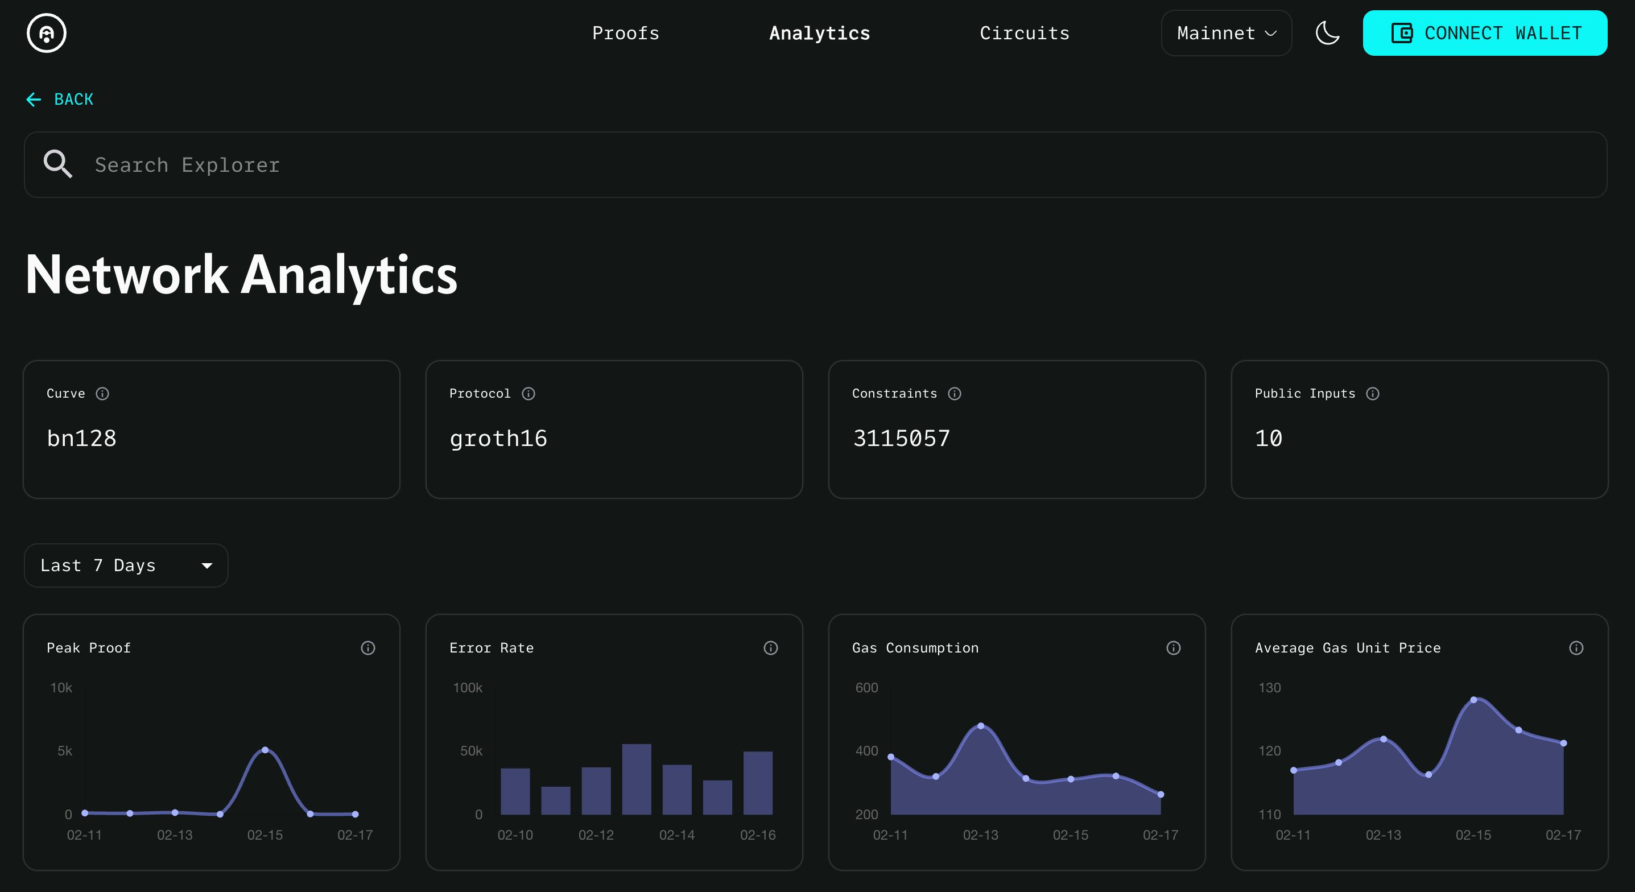The height and width of the screenshot is (892, 1635).
Task: Click the Network Analytics heading
Action: click(x=241, y=275)
